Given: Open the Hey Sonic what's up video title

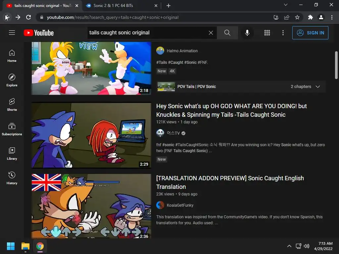Looking at the screenshot, I should (231, 110).
